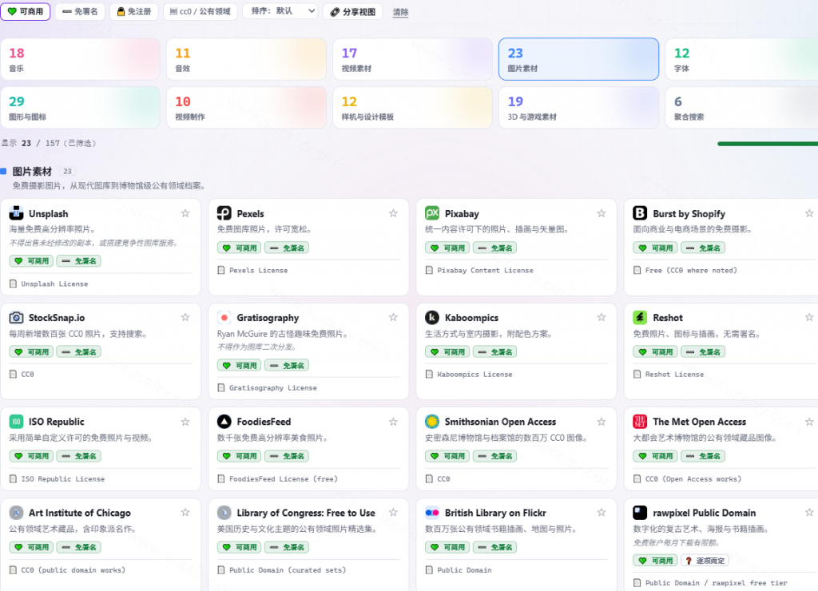
Task: Open the Kaboompics License link
Action: click(x=475, y=375)
